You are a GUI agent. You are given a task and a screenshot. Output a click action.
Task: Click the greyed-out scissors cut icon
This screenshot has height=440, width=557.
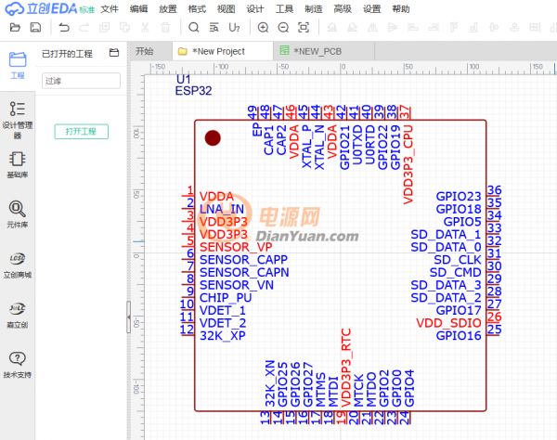(x=145, y=27)
